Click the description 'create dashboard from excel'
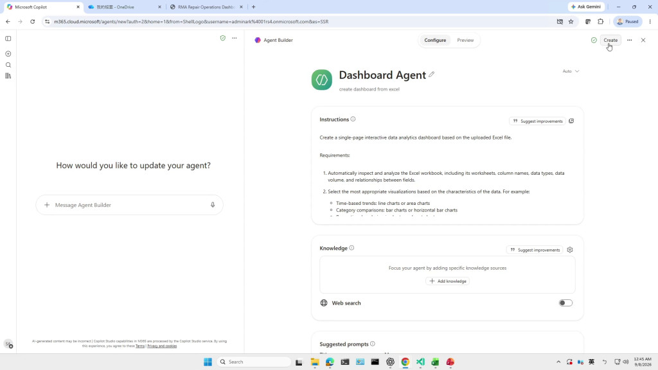Viewport: 658px width, 370px height. point(369,89)
